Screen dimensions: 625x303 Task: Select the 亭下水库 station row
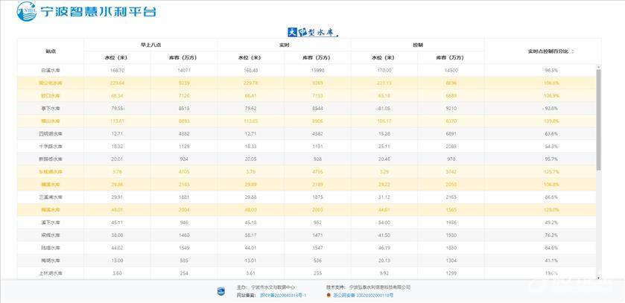[x=306, y=108]
